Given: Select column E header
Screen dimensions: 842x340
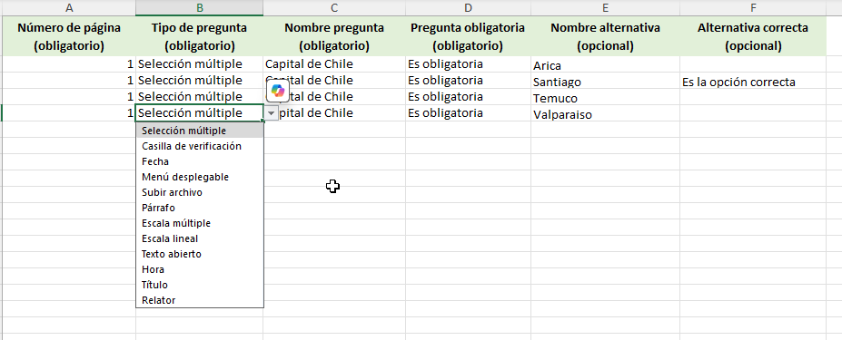Looking at the screenshot, I should click(x=605, y=7).
